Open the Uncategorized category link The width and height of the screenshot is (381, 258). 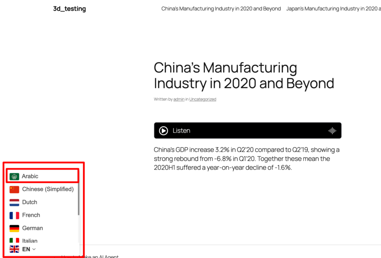203,99
